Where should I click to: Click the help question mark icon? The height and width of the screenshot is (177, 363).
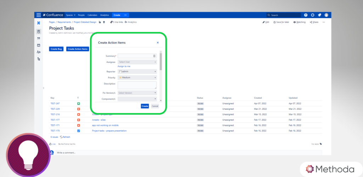click(x=306, y=15)
